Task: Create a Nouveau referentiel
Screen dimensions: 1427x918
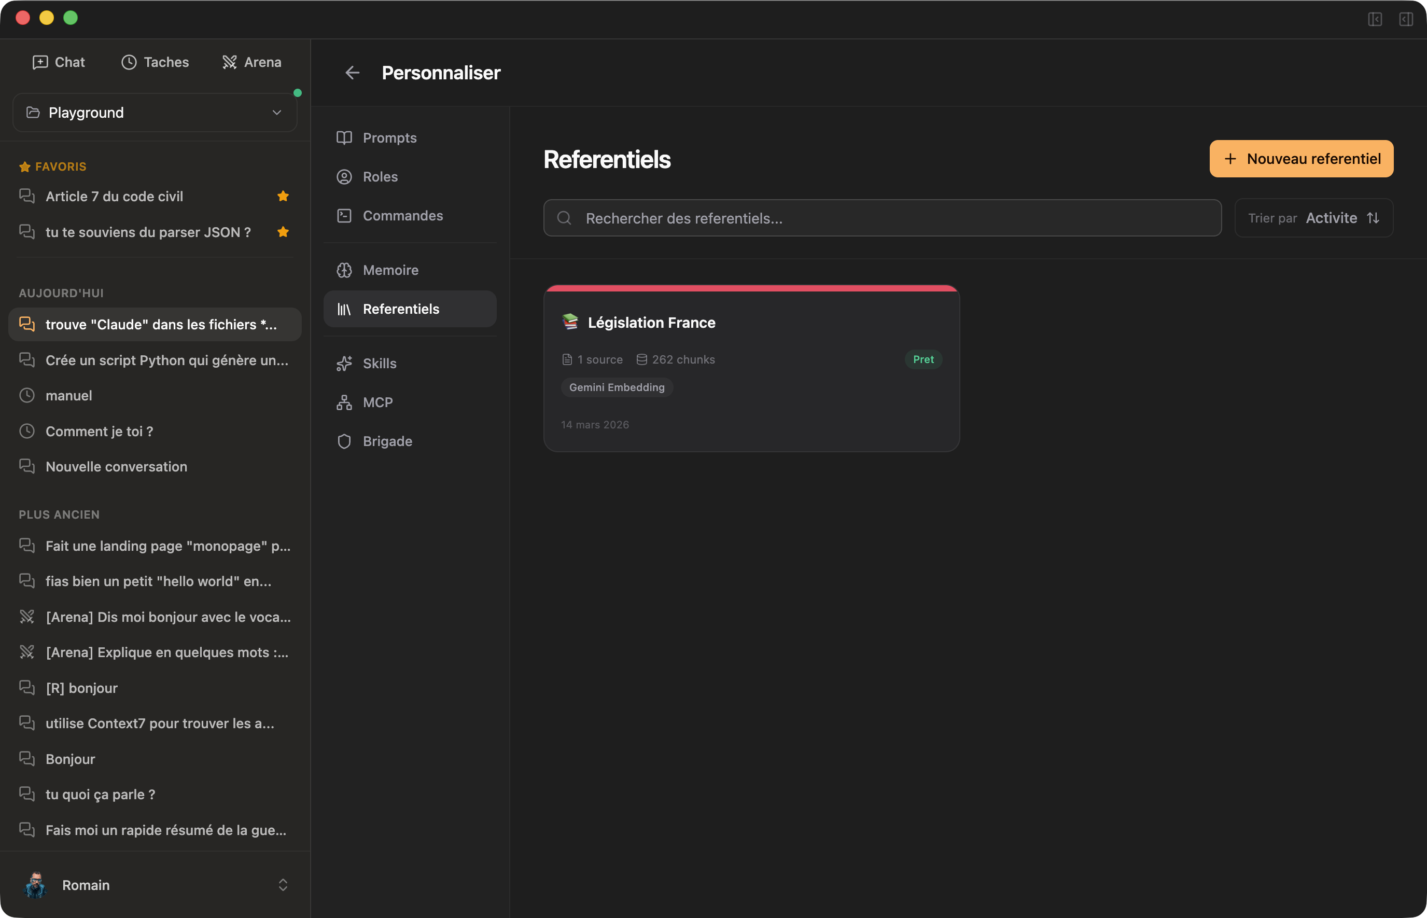Action: [1302, 159]
